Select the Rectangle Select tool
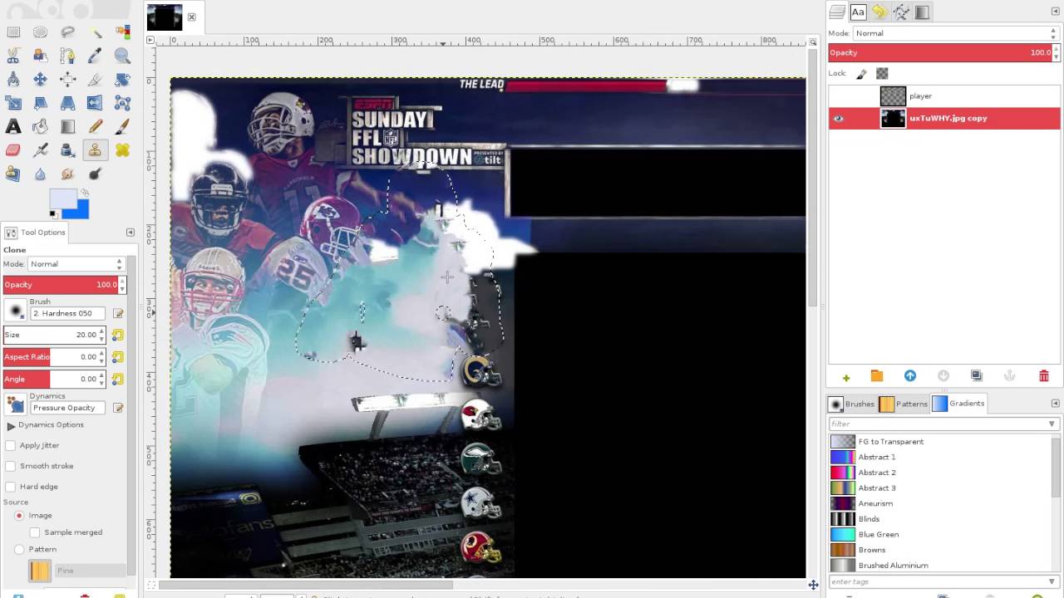This screenshot has width=1064, height=598. tap(13, 32)
